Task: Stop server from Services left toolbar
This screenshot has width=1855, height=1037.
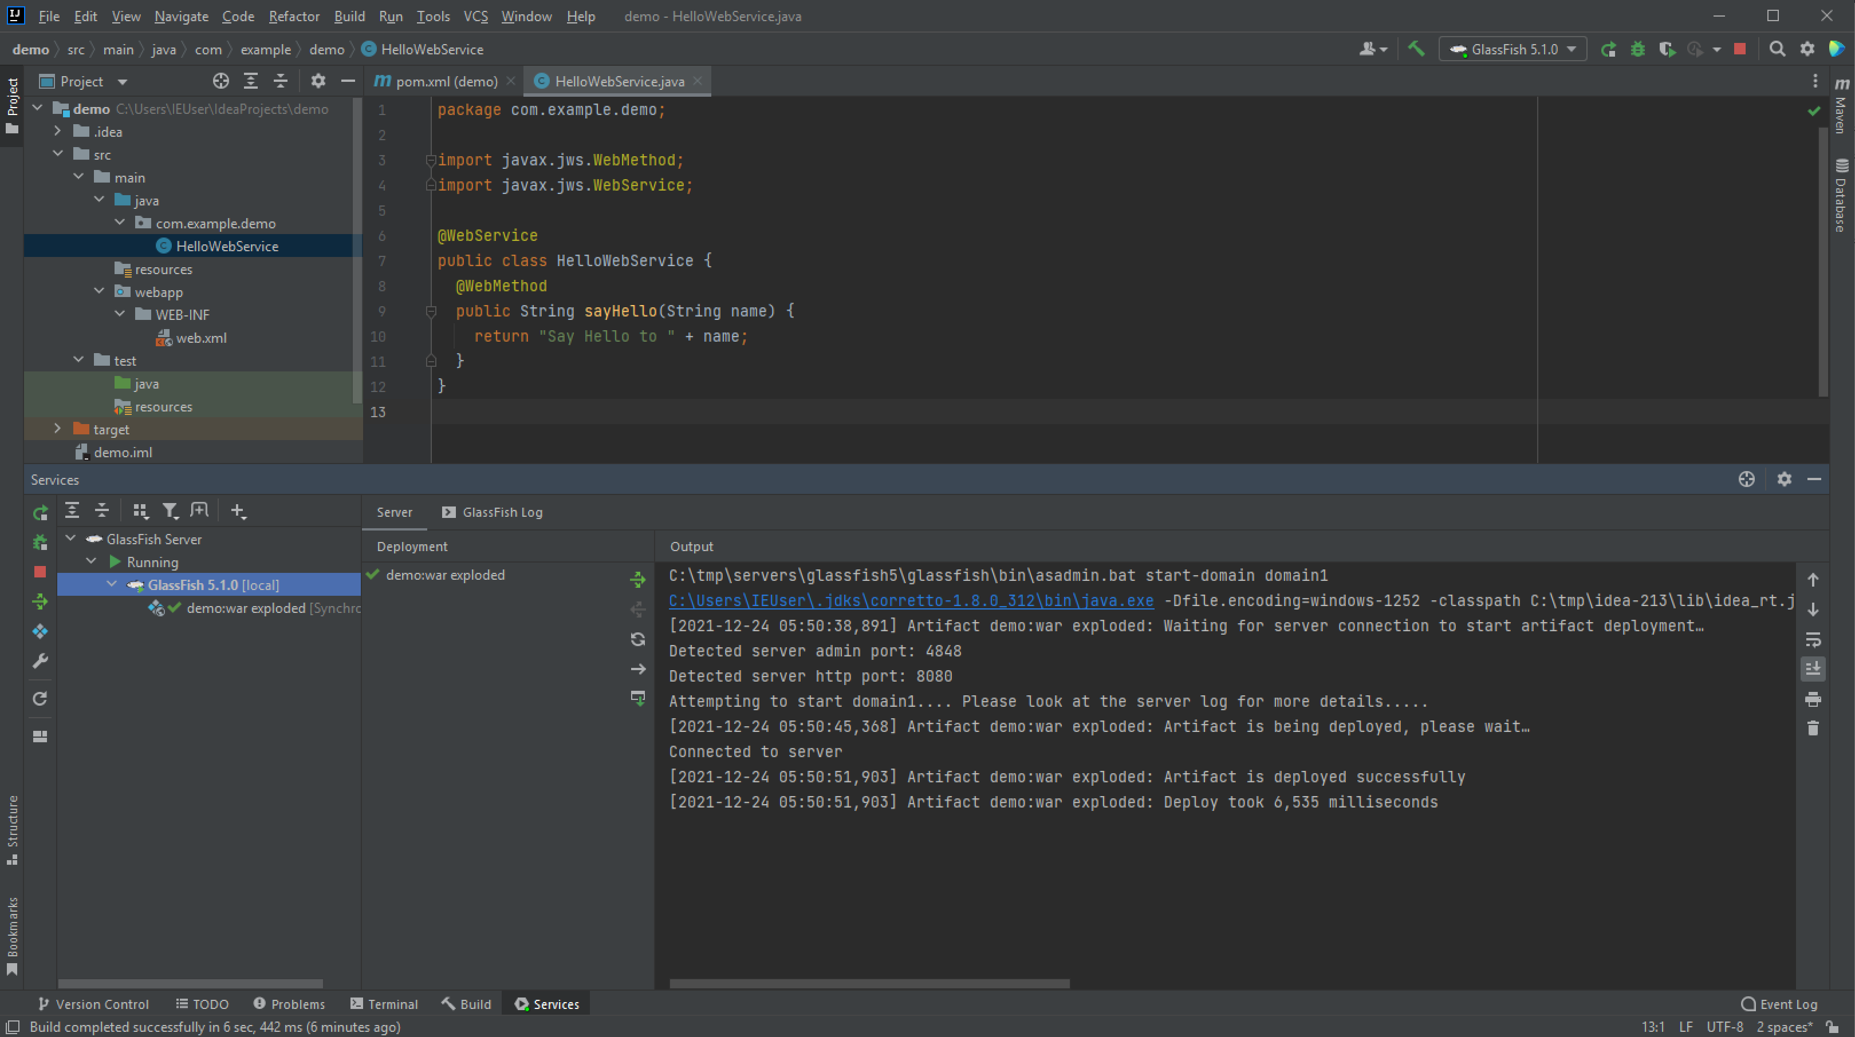Action: coord(40,571)
